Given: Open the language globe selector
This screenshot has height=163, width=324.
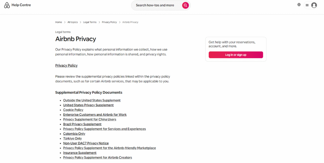Looking at the screenshot, I should coord(299,5).
